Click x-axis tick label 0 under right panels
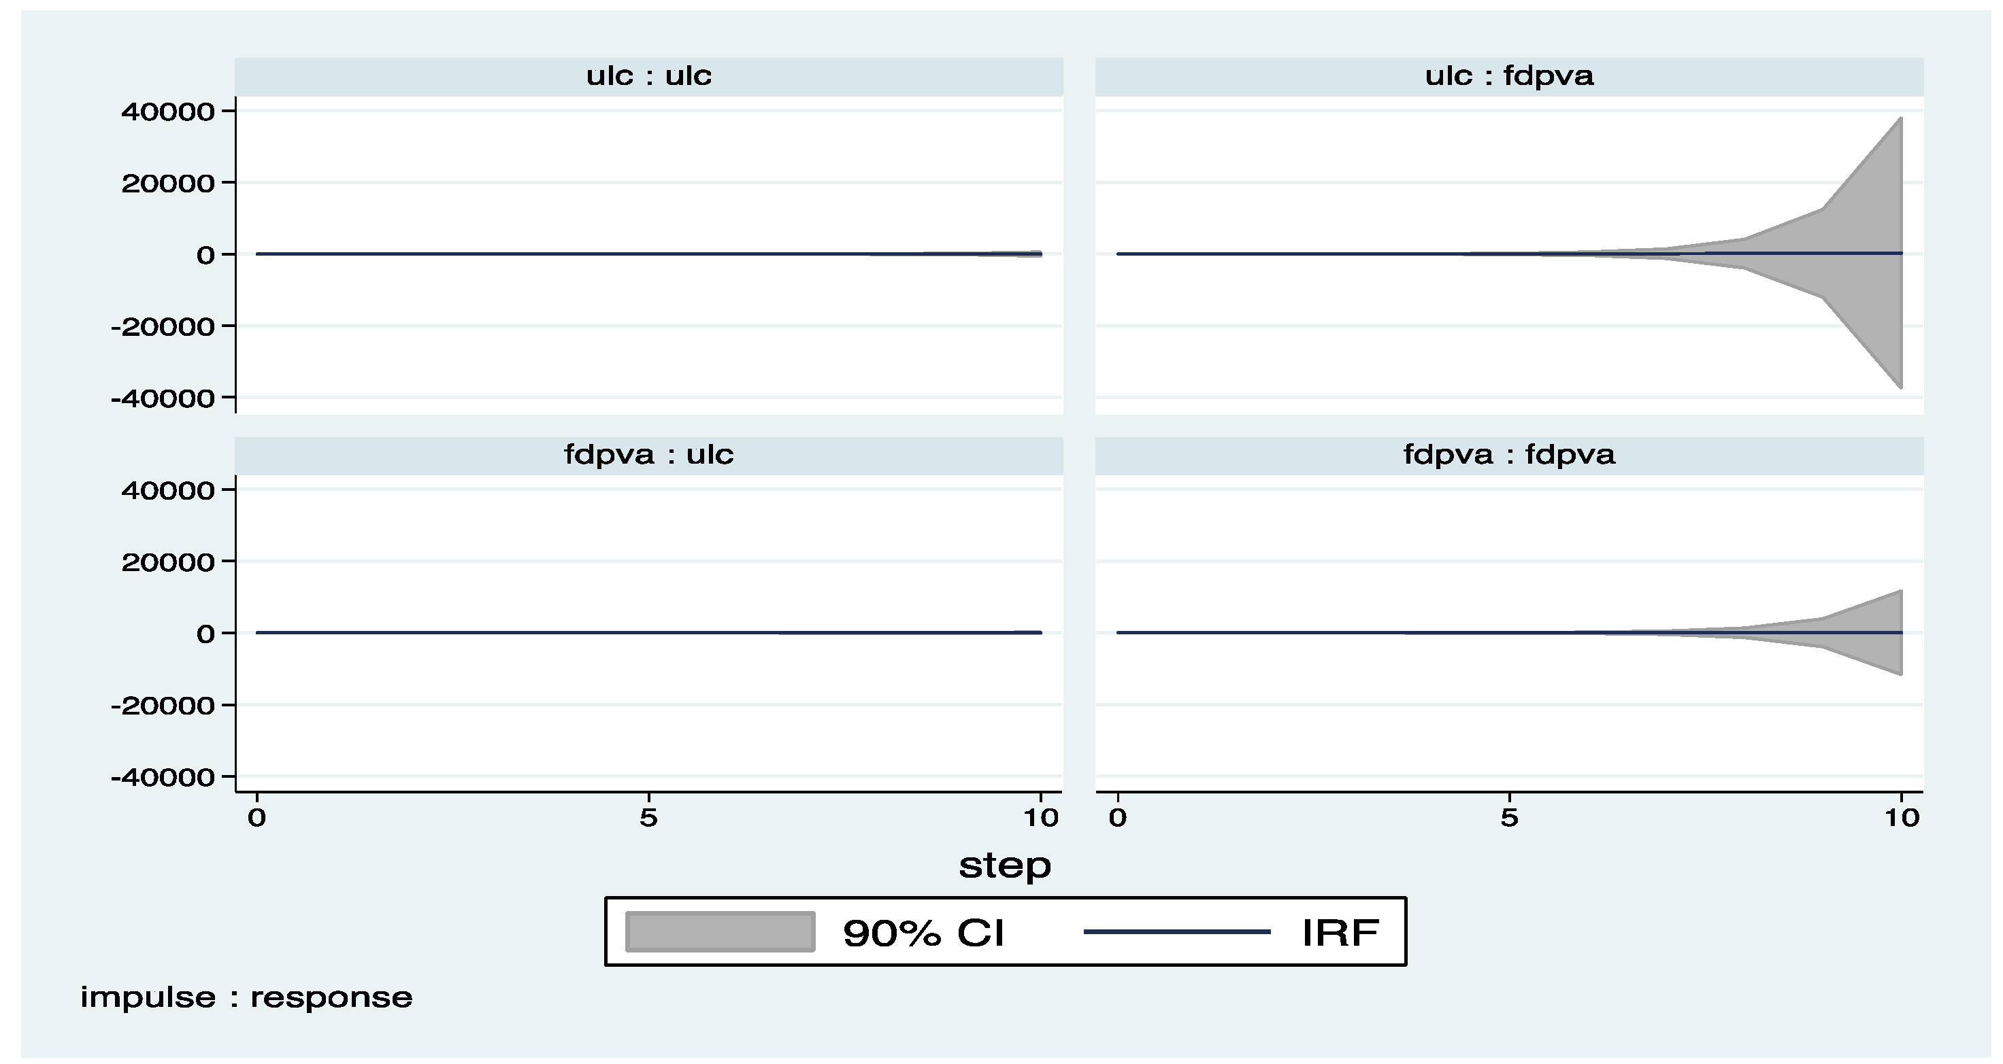 [1117, 818]
